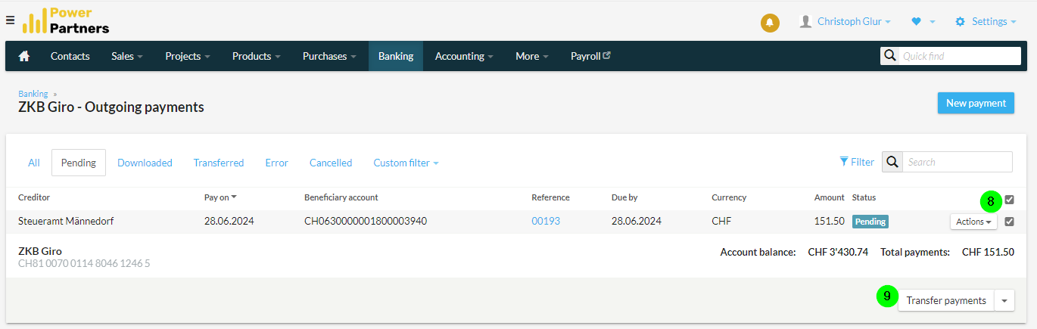
Task: Expand the Accounting menu
Action: click(x=463, y=56)
